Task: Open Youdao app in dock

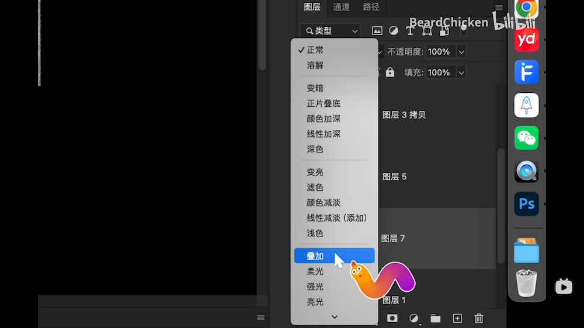Action: coord(526,39)
